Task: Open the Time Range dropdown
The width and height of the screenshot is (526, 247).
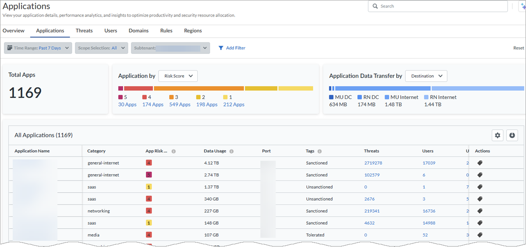Action: [x=38, y=48]
